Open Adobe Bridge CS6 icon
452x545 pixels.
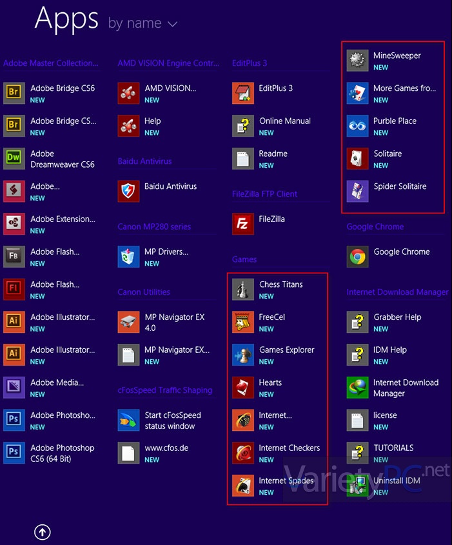point(14,93)
